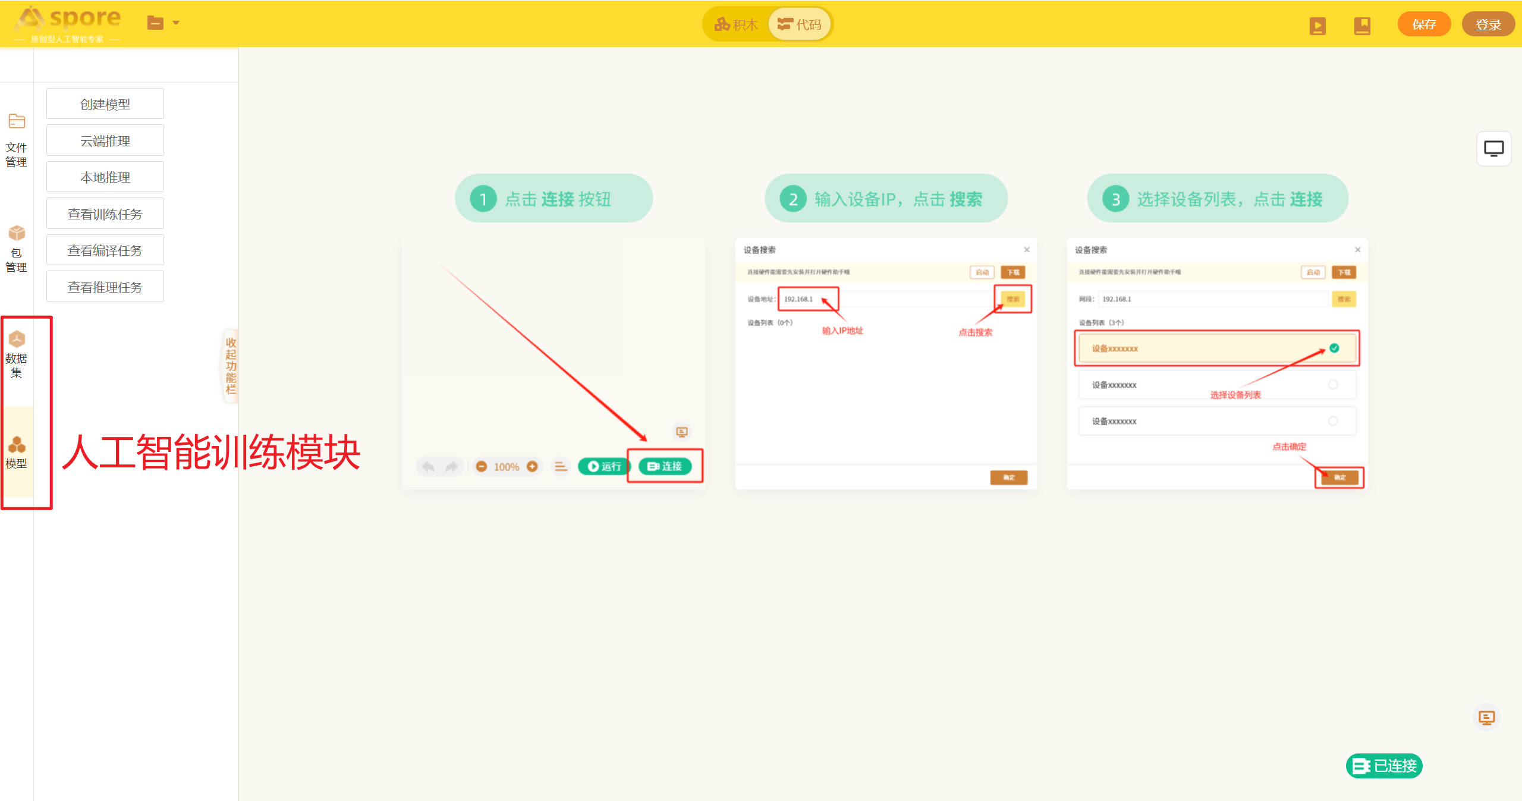This screenshot has width=1522, height=801.
Task: Toggle the 已连接 connection status button
Action: point(1384,766)
